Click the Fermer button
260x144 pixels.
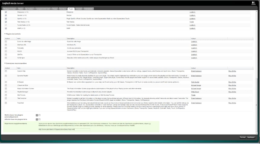click(243, 137)
